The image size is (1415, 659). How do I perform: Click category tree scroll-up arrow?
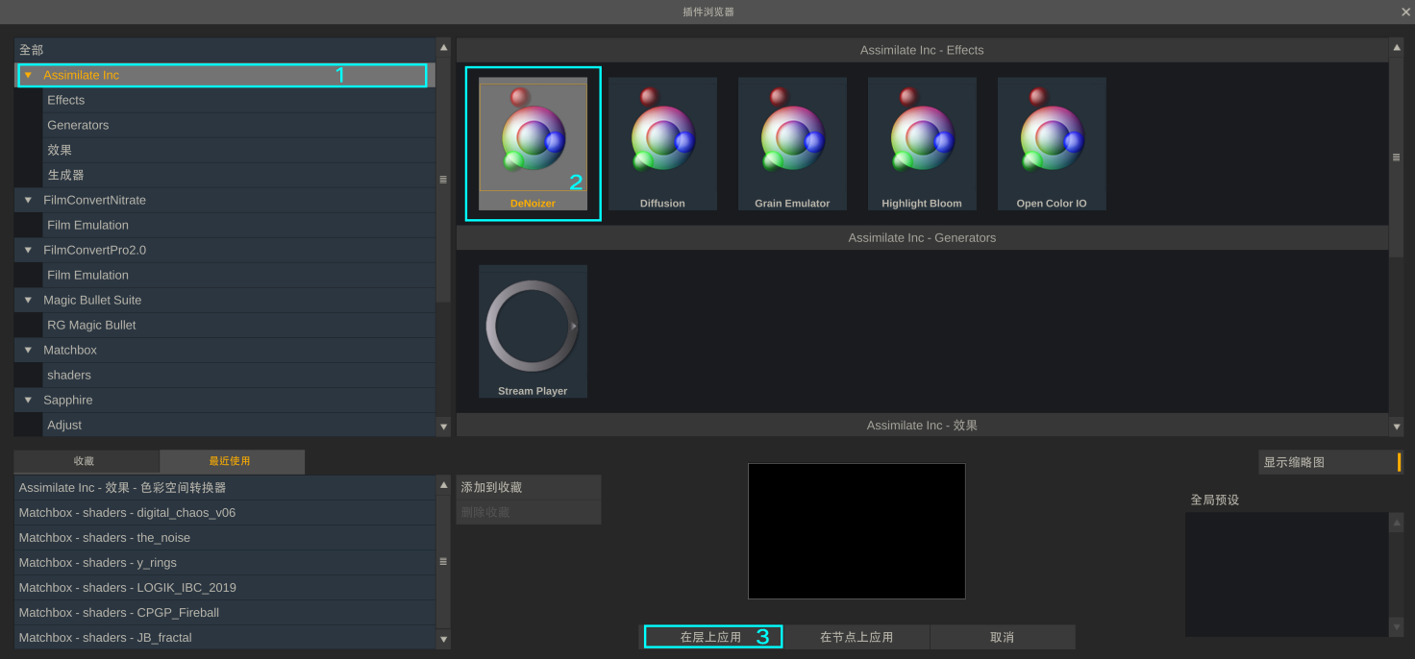(x=443, y=46)
